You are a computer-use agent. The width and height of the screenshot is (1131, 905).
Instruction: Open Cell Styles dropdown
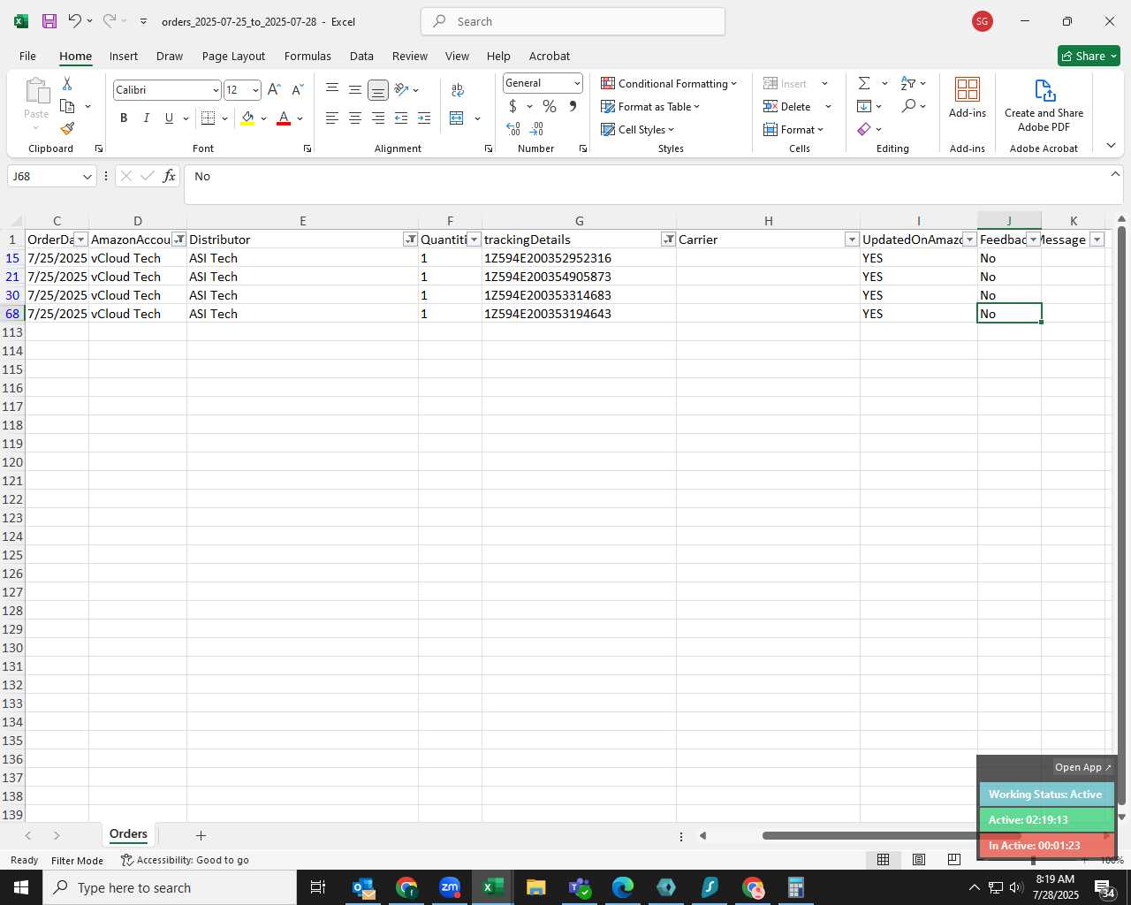coord(637,129)
